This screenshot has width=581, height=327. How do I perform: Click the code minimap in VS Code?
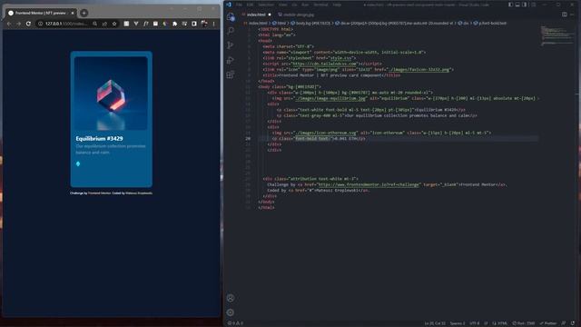(556, 35)
